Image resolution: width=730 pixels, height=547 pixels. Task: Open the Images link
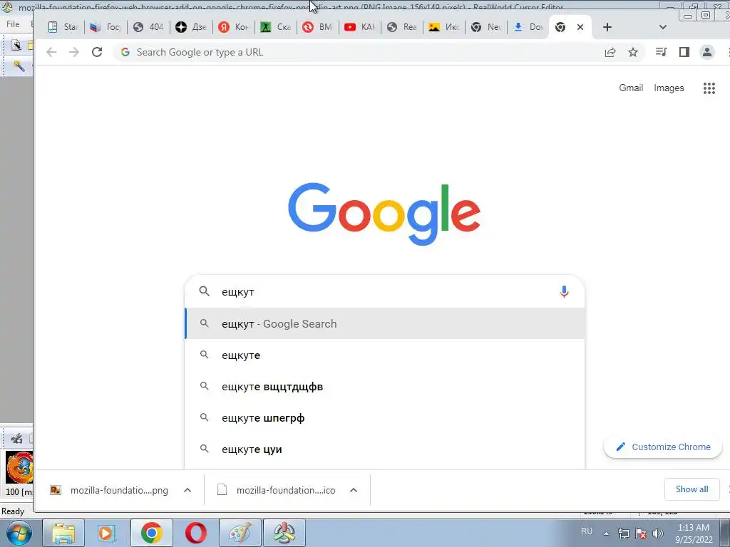point(669,88)
